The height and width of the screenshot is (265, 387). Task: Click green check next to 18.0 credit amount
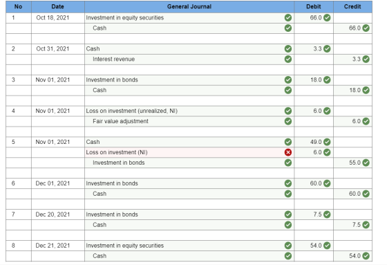pos(366,90)
